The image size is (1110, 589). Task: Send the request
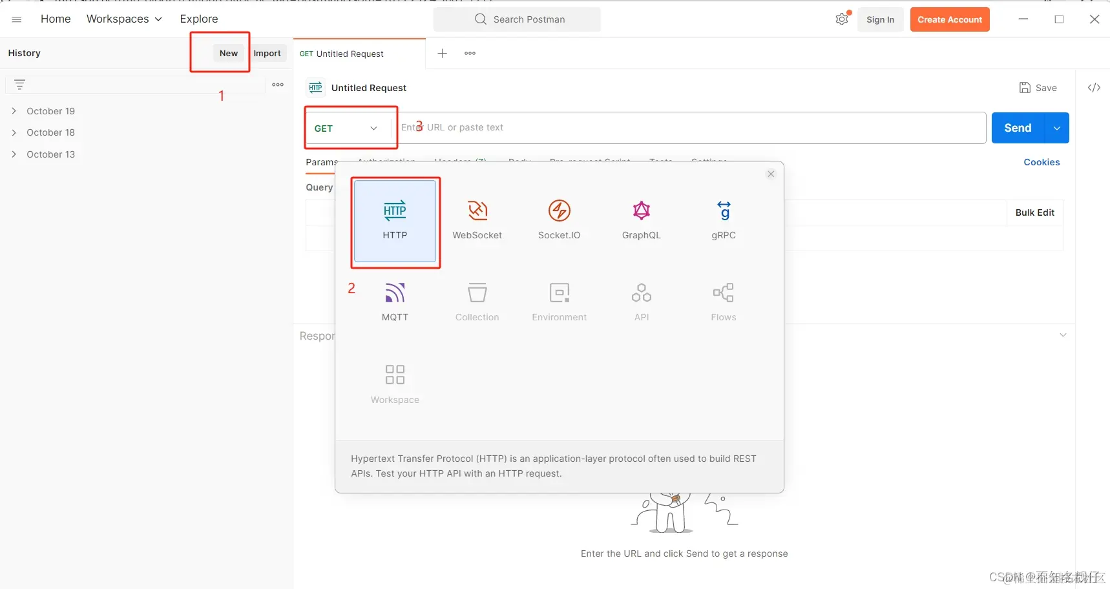pos(1018,128)
